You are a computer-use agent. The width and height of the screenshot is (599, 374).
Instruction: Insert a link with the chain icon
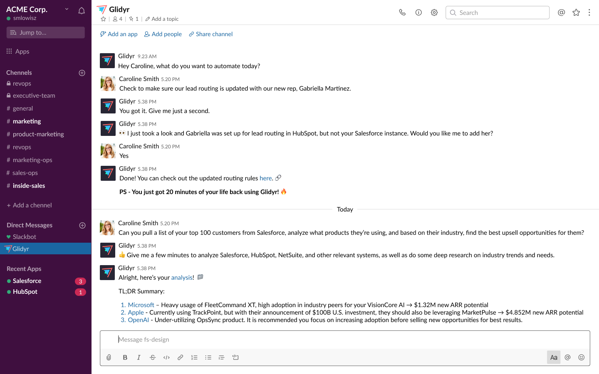[180, 357]
